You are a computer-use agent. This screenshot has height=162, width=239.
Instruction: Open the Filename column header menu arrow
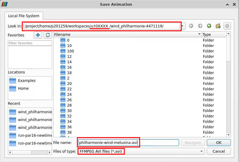[199, 35]
